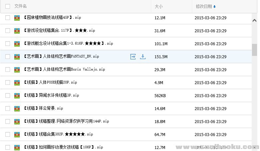Screen dimensions: 260x151
Task: Click the archive icon for 游戏设定线稿集合.117P
Action: point(17,31)
